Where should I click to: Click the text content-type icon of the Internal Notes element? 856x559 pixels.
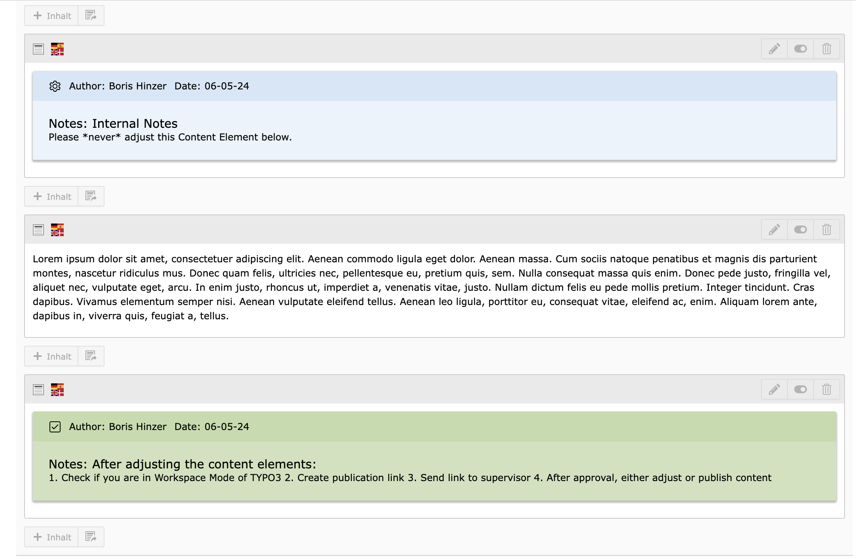click(x=38, y=49)
